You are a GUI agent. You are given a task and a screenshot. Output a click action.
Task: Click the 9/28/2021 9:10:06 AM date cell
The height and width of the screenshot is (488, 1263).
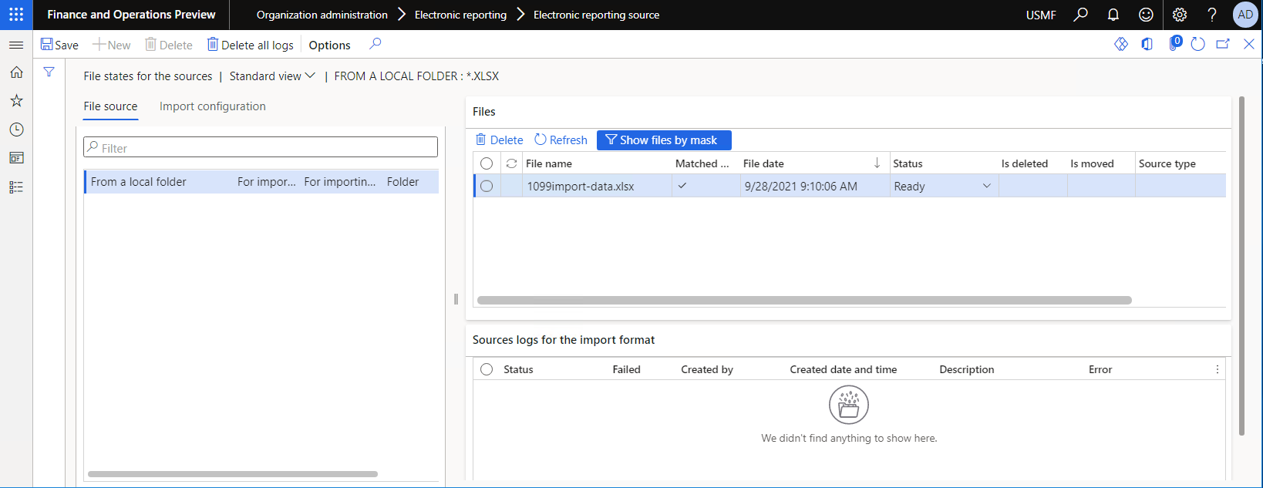coord(815,186)
